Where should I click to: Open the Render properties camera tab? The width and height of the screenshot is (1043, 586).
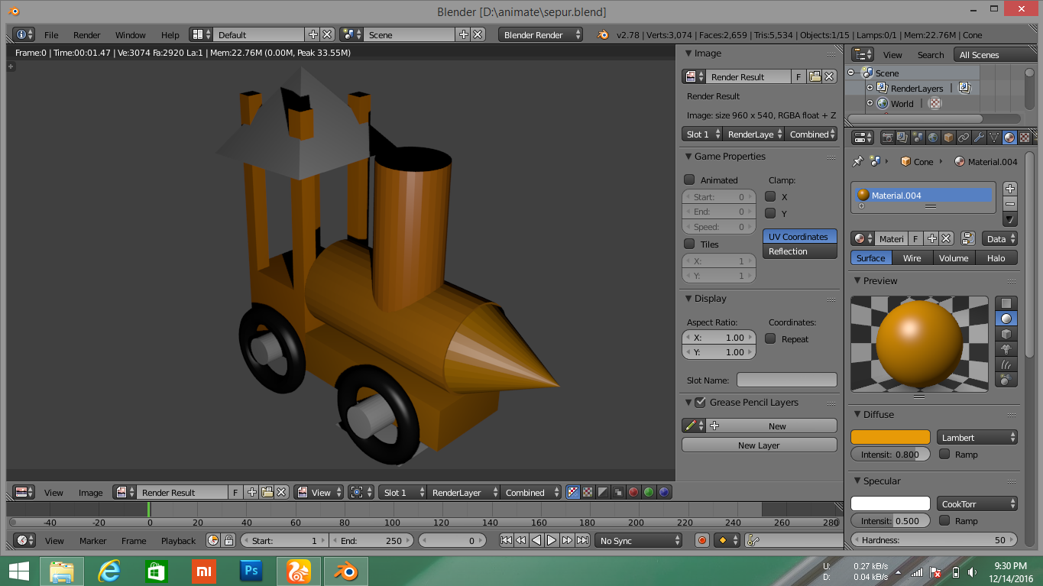(x=887, y=138)
